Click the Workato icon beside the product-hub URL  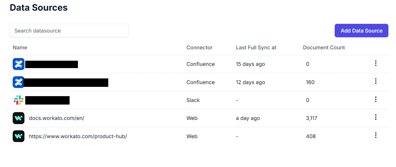click(19, 136)
